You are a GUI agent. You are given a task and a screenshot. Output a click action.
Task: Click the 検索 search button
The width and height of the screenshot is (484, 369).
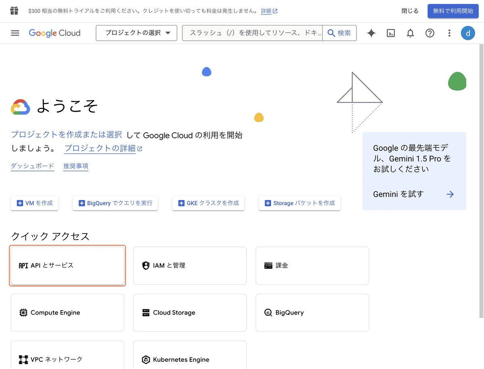tap(339, 33)
